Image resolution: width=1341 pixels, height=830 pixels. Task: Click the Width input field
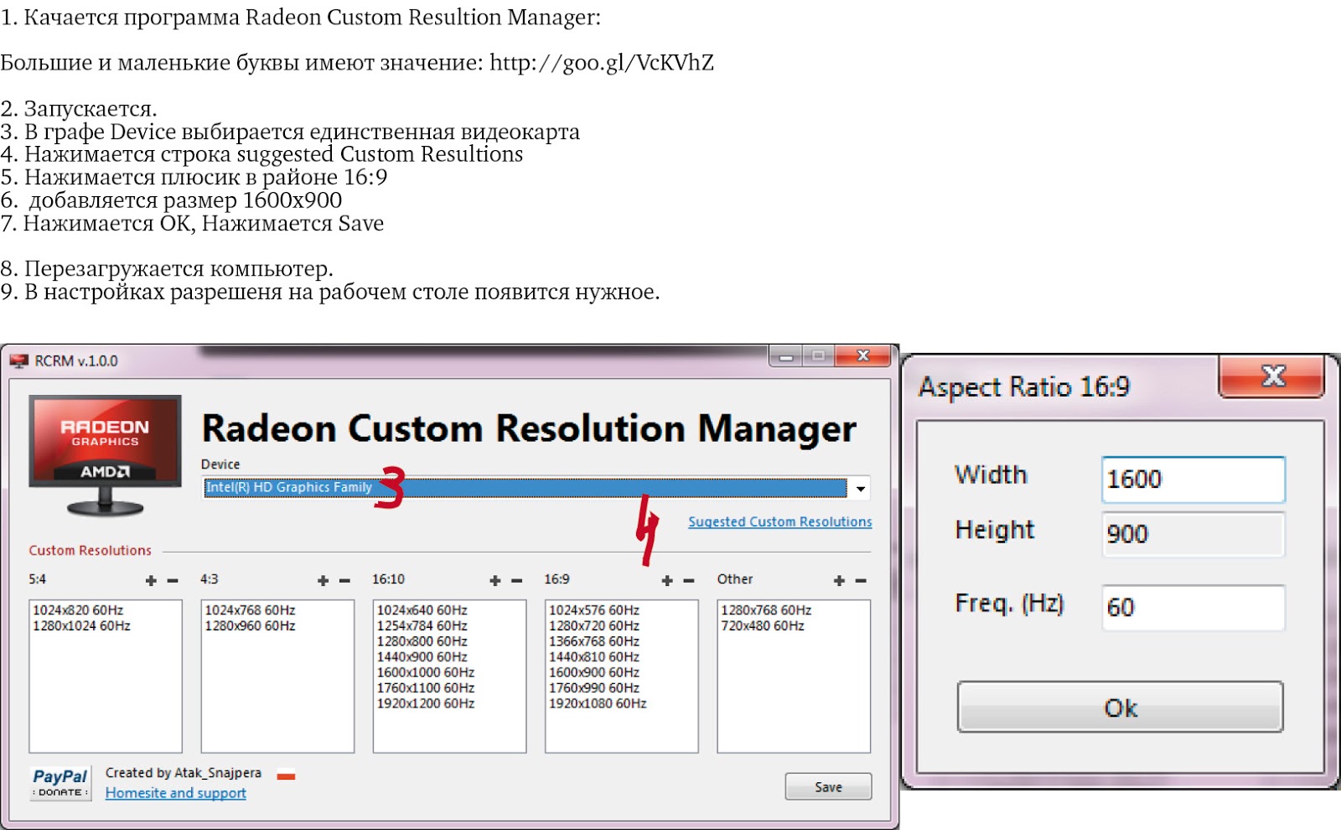pos(1193,480)
